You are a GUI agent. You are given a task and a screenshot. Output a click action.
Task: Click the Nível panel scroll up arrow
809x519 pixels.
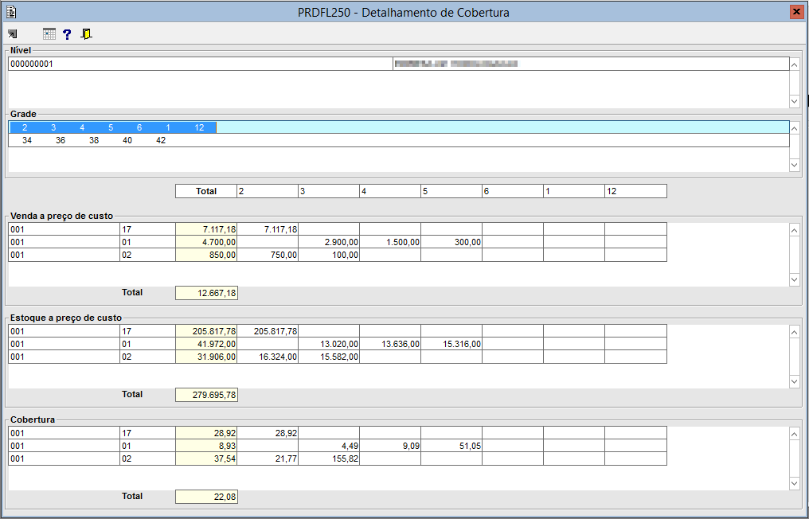coord(795,64)
